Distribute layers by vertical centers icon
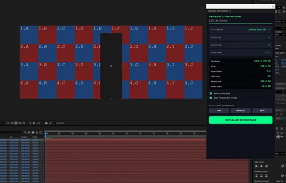286x183 pixels. (x=261, y=176)
